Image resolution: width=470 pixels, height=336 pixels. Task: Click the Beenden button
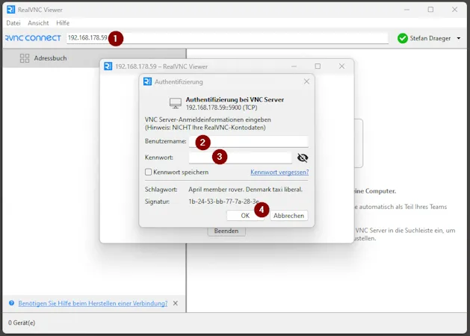pos(226,231)
